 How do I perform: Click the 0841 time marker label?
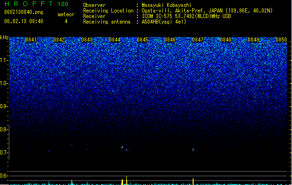pos(31,40)
